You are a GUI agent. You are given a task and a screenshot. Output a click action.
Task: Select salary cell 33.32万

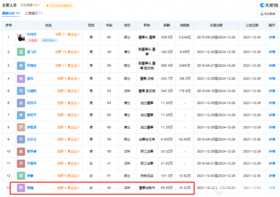(x=166, y=152)
